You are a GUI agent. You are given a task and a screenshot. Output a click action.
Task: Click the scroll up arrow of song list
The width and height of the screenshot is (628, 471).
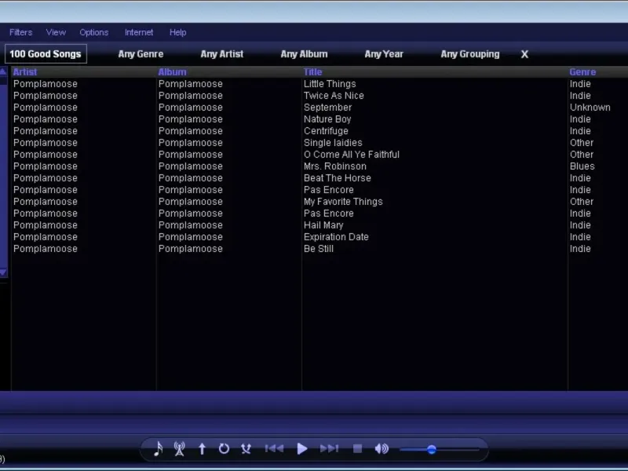coord(3,72)
